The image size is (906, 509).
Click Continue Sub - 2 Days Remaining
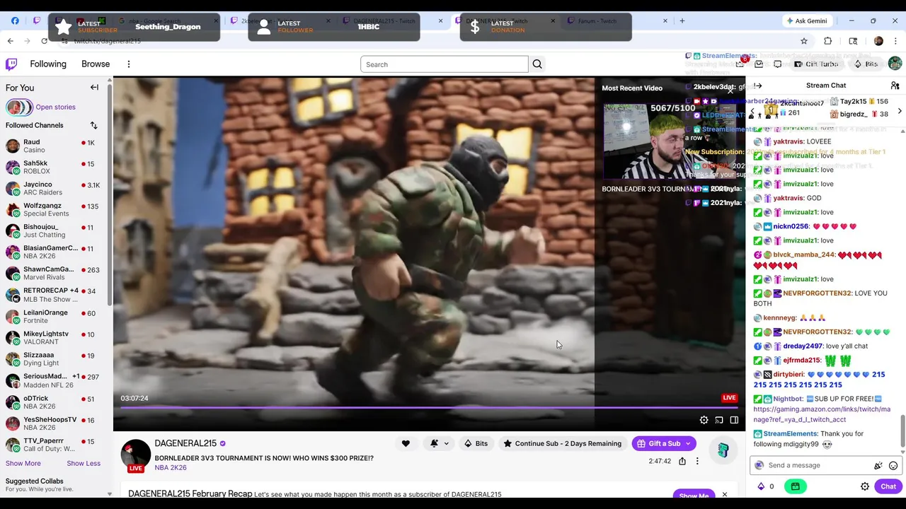562,443
